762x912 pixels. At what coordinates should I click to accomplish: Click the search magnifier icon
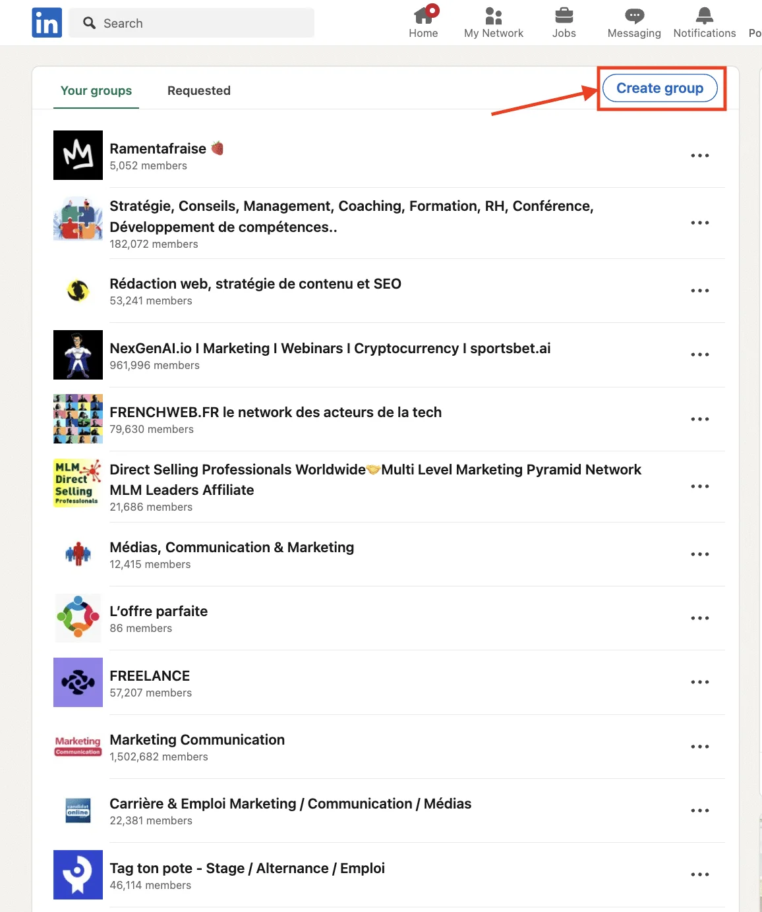(90, 23)
